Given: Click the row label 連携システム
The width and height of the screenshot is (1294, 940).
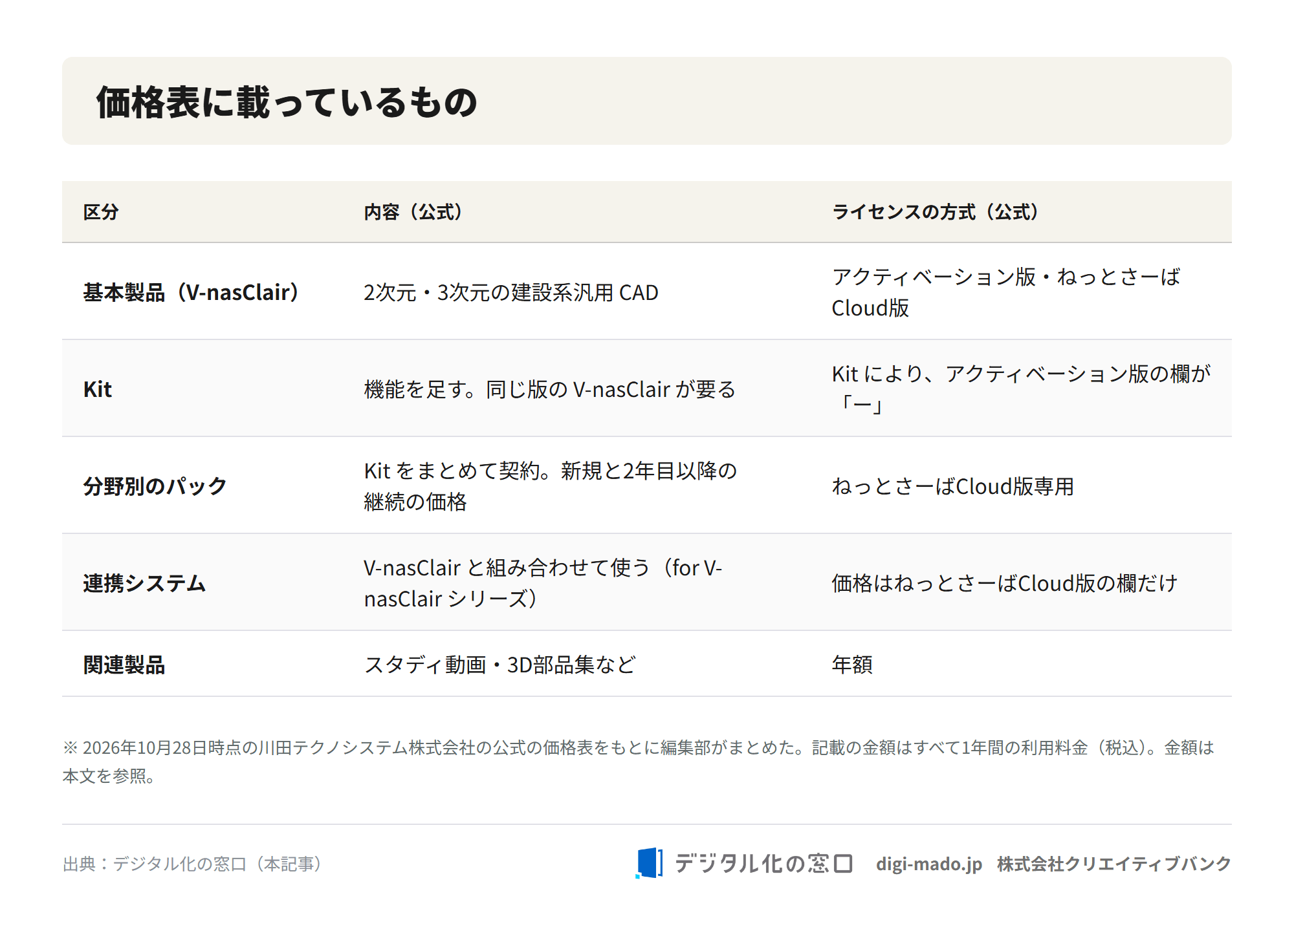Looking at the screenshot, I should click(x=144, y=583).
